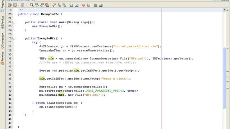230x129 pixels.
Task: Click the last edit location toolbar icon
Action: click(x=10, y=5)
